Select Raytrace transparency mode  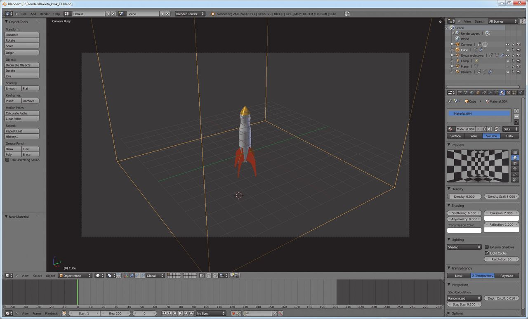[x=507, y=276]
